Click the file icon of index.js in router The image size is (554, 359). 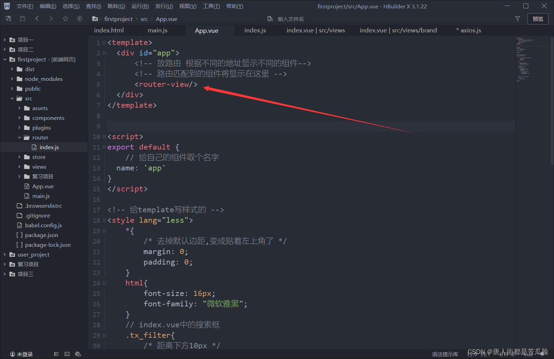(34, 147)
